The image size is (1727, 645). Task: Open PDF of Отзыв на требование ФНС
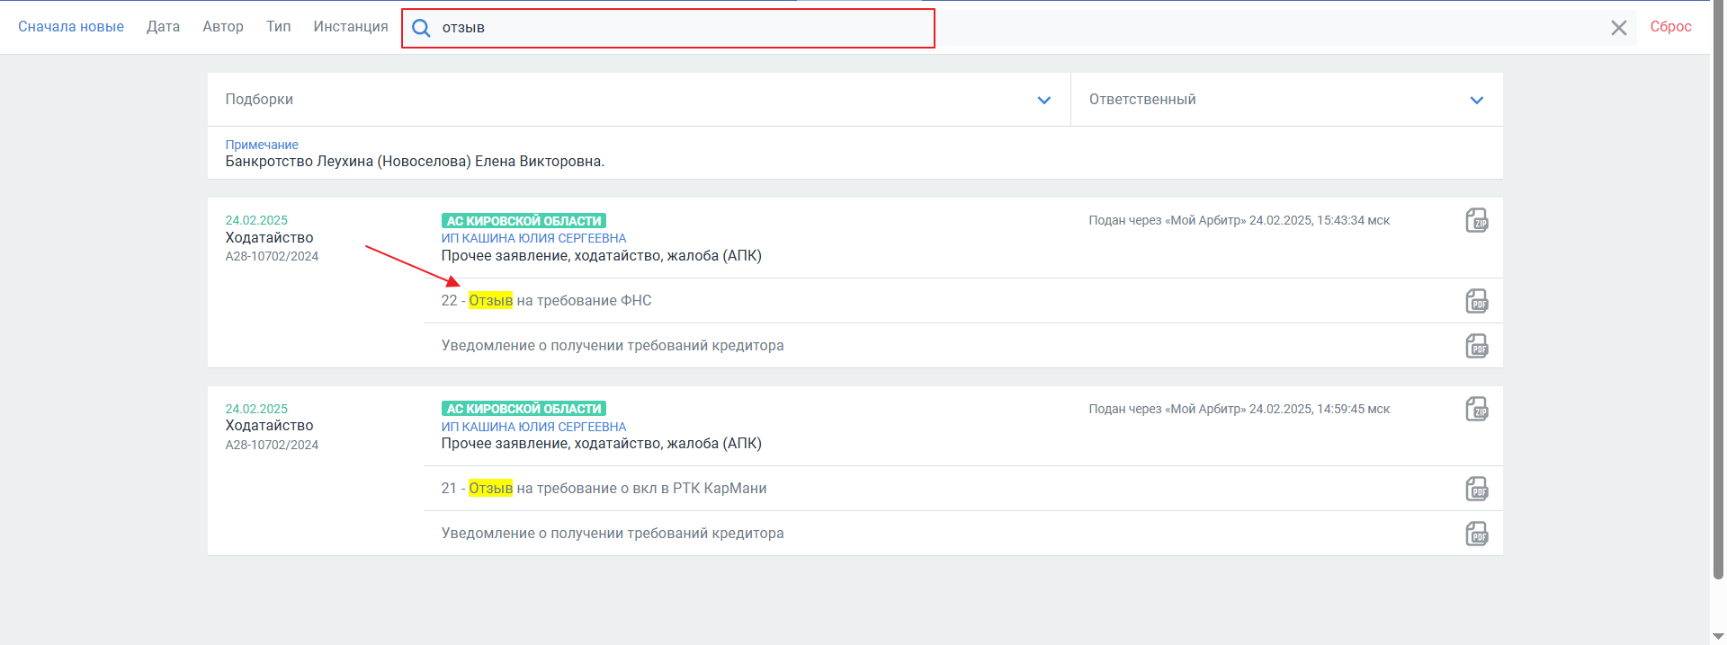pos(1476,301)
